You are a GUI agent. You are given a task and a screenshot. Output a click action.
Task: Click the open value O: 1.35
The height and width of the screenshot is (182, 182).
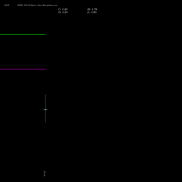[63, 12]
